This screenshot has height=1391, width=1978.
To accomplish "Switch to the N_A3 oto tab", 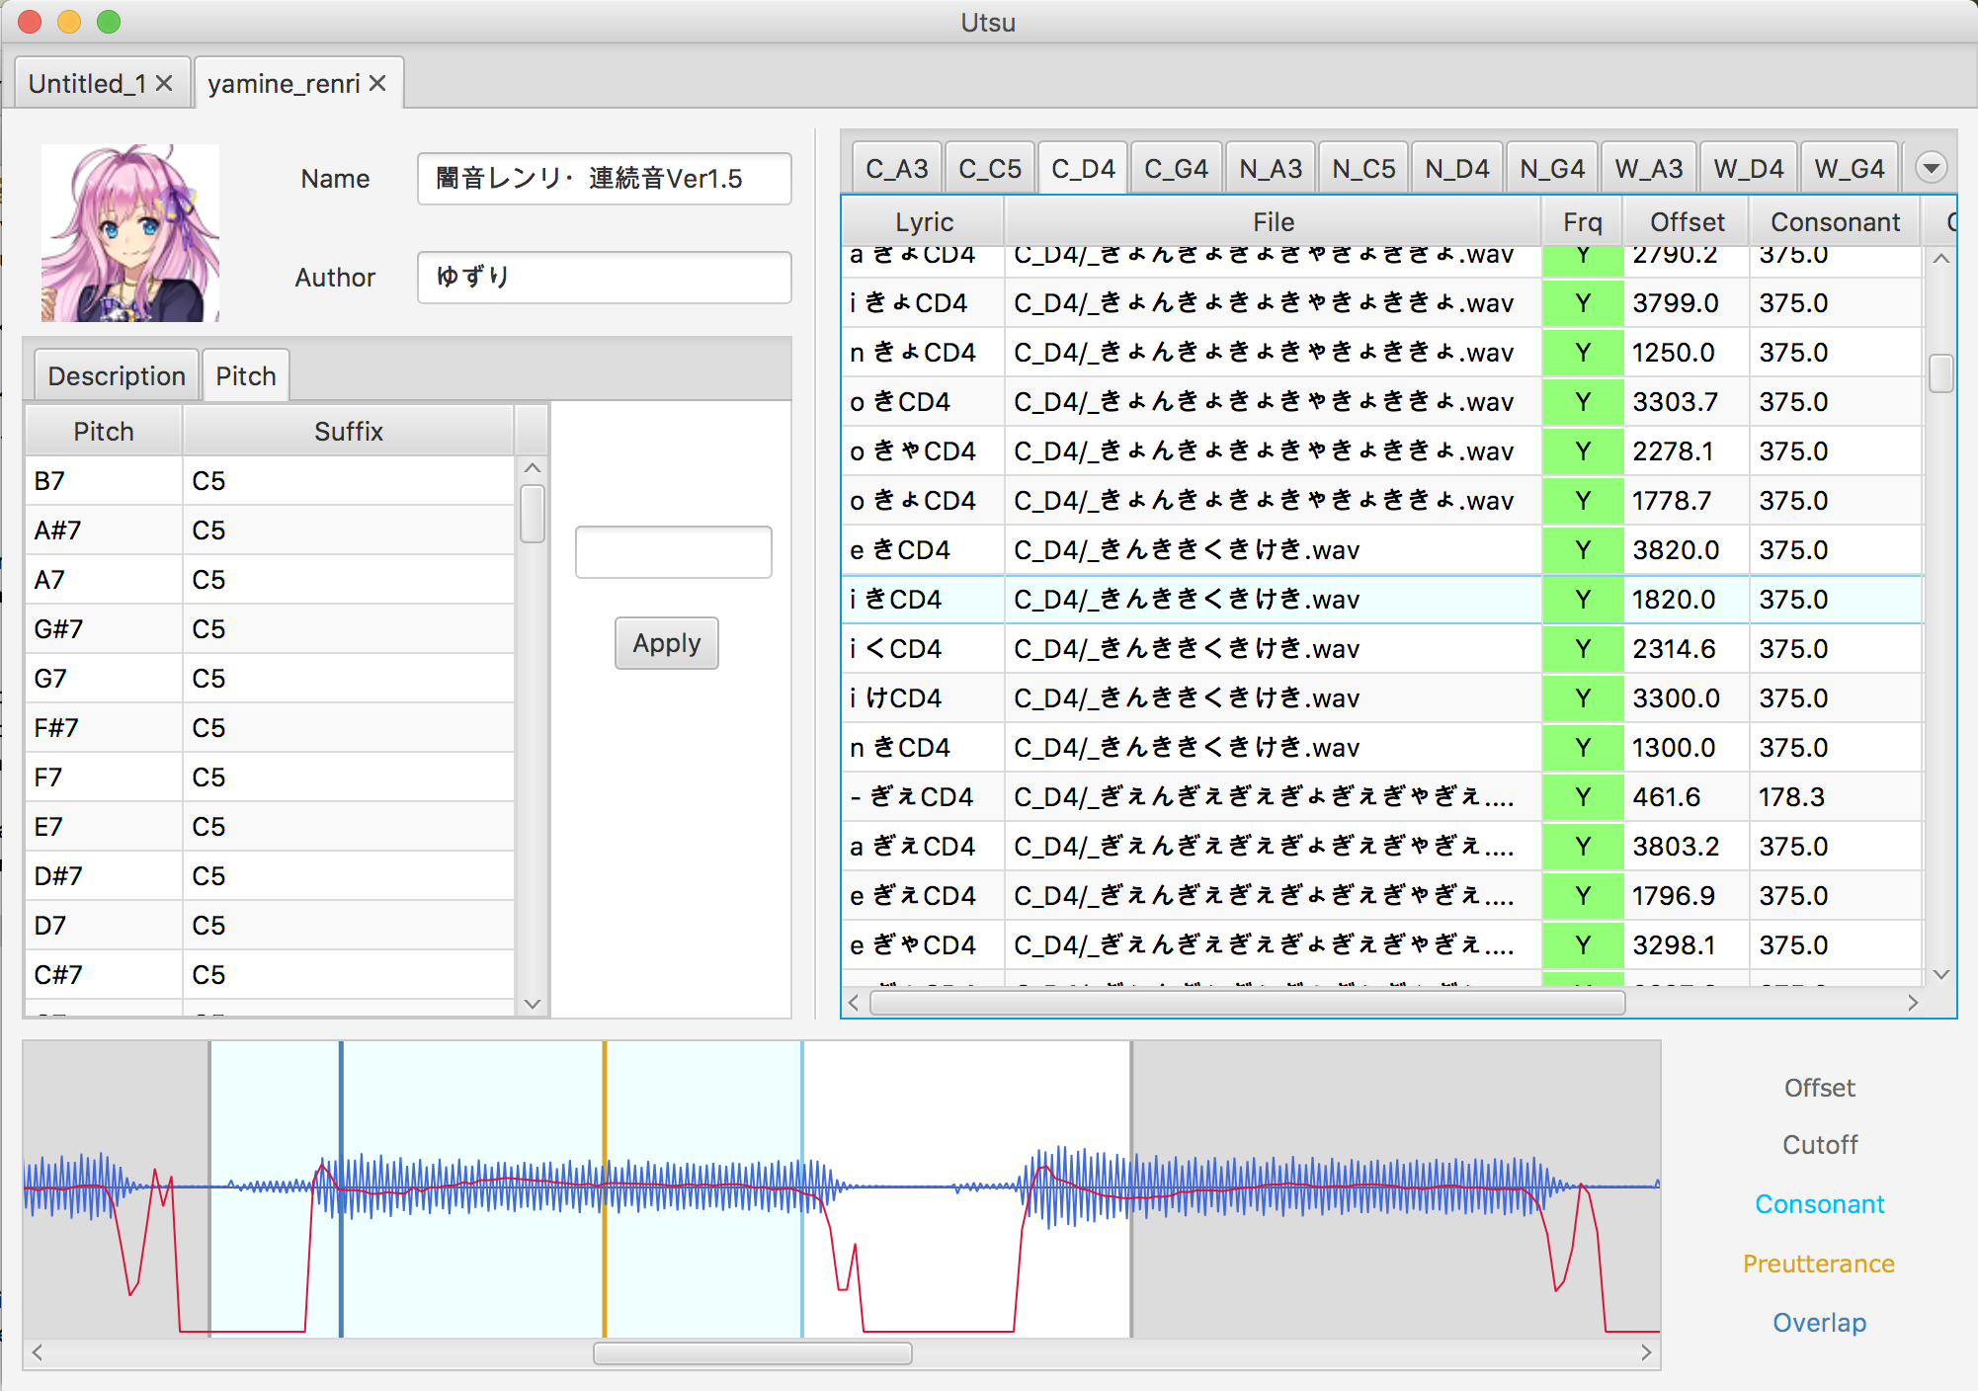I will click(x=1271, y=169).
